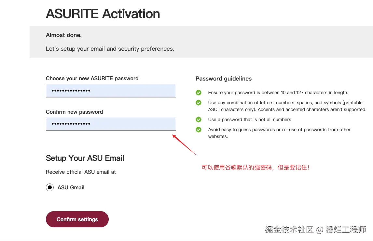
Task: Click the ASURITE Activation heading
Action: (103, 14)
